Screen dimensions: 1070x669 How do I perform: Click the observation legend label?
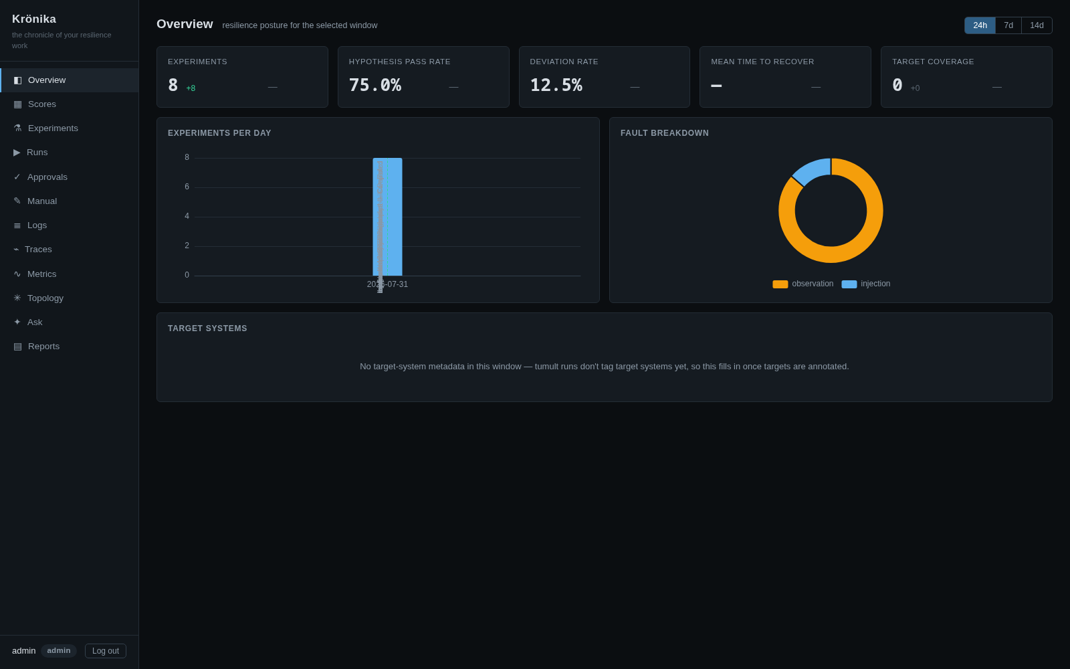[x=813, y=284]
